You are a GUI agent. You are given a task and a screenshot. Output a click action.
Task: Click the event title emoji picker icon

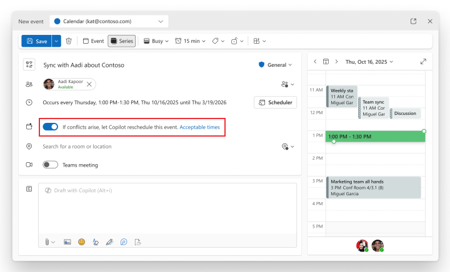pyautogui.click(x=29, y=64)
